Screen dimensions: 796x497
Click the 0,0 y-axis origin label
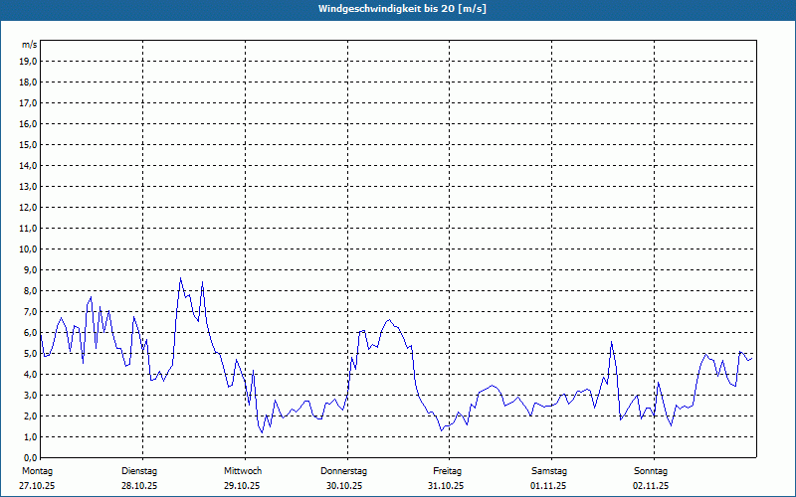(x=31, y=458)
